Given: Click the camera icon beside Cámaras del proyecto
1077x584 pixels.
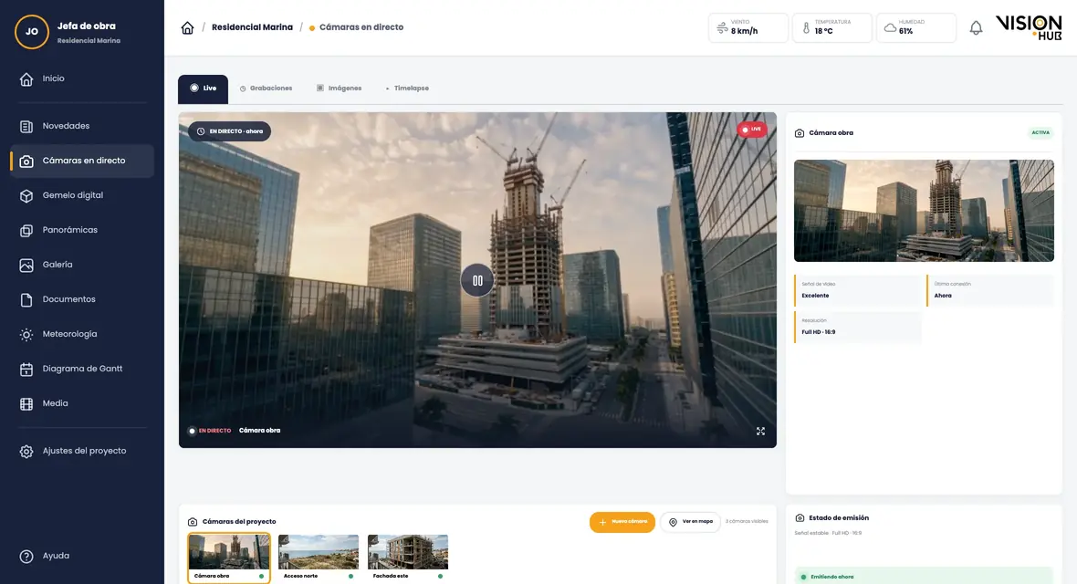Looking at the screenshot, I should tap(193, 522).
